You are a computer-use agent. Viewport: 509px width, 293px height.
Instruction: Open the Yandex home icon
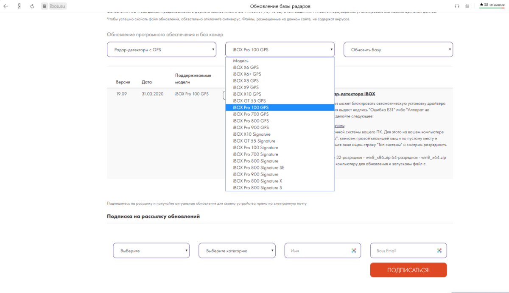click(19, 6)
